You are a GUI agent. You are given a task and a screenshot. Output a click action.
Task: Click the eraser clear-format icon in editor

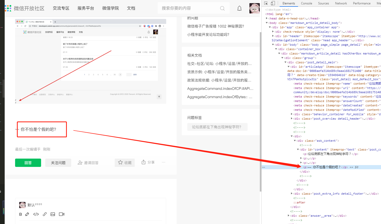[27, 214]
